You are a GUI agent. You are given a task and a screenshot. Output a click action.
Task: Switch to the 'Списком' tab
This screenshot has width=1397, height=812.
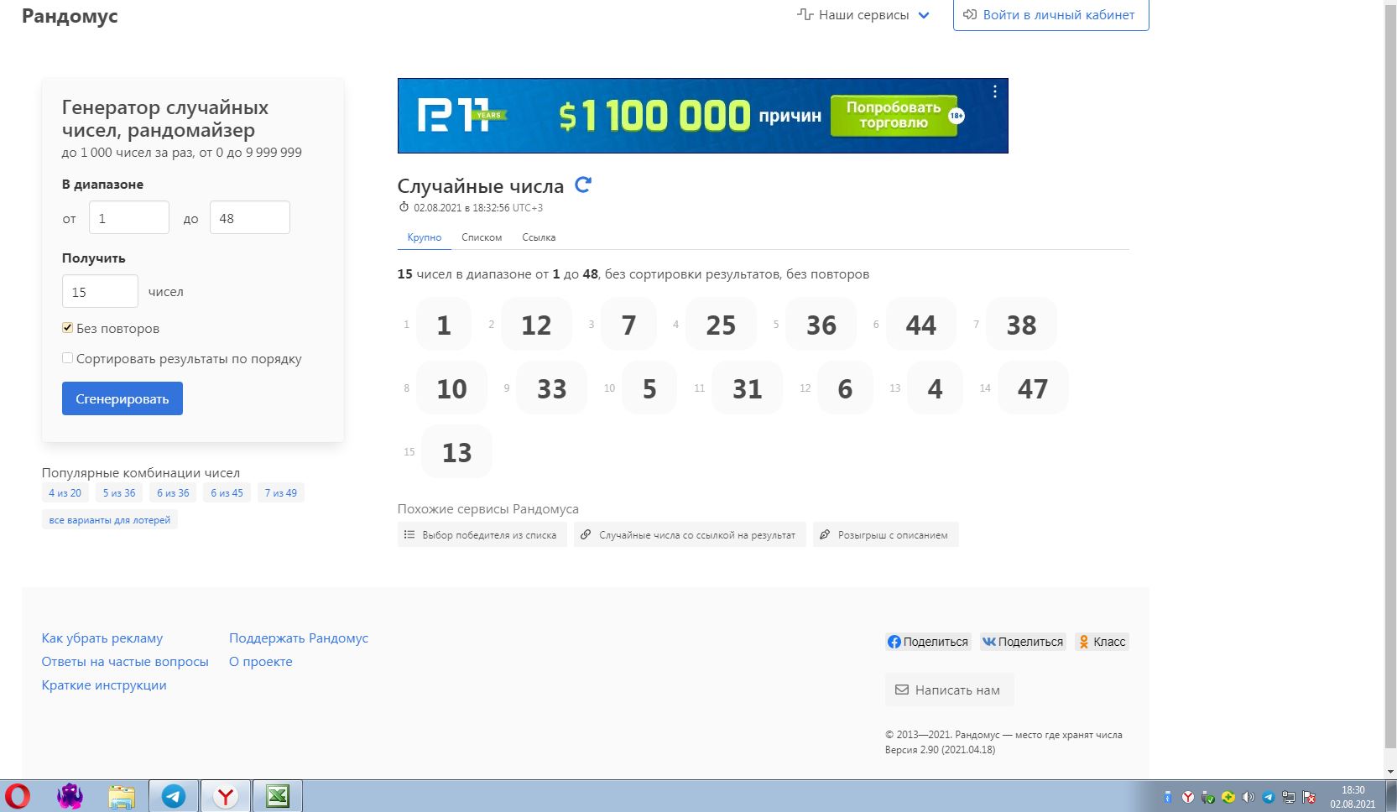482,237
